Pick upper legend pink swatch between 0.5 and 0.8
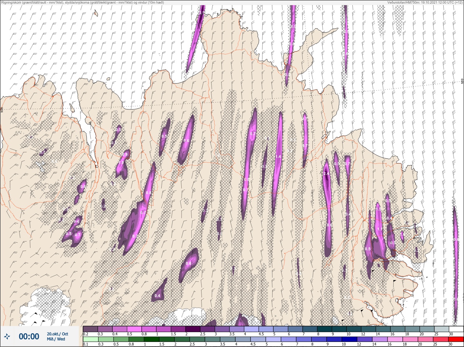This screenshot has height=347, width=464. click(134, 329)
